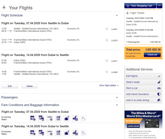The width and height of the screenshot is (165, 139).
Task: Collapse the Fare Conditions and Baggage Information section
Action: tap(117, 105)
